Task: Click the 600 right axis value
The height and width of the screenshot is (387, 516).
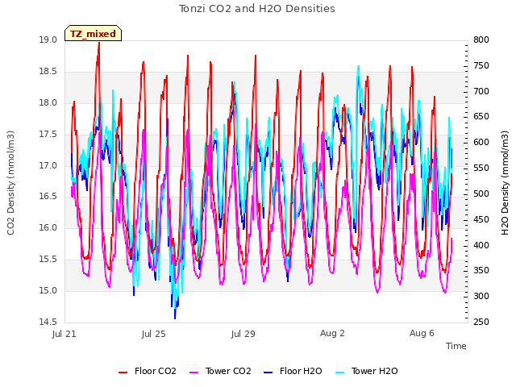Action: [481, 143]
